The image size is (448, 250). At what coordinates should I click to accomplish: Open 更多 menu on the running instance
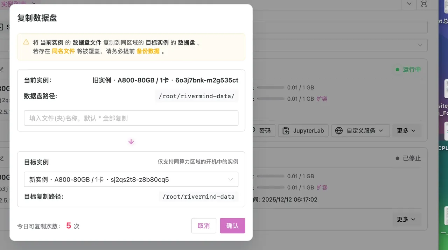(x=406, y=130)
